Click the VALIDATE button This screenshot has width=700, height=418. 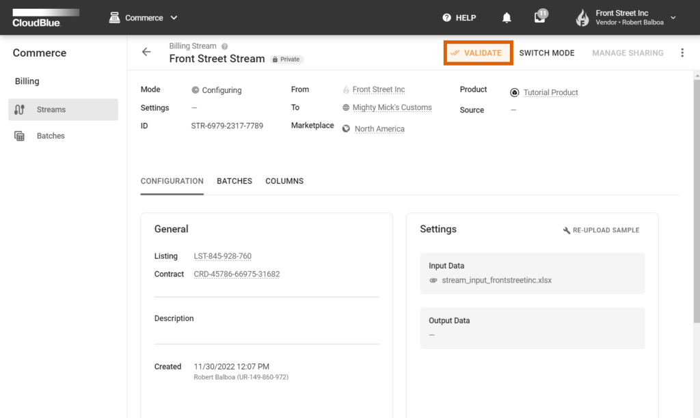[478, 53]
